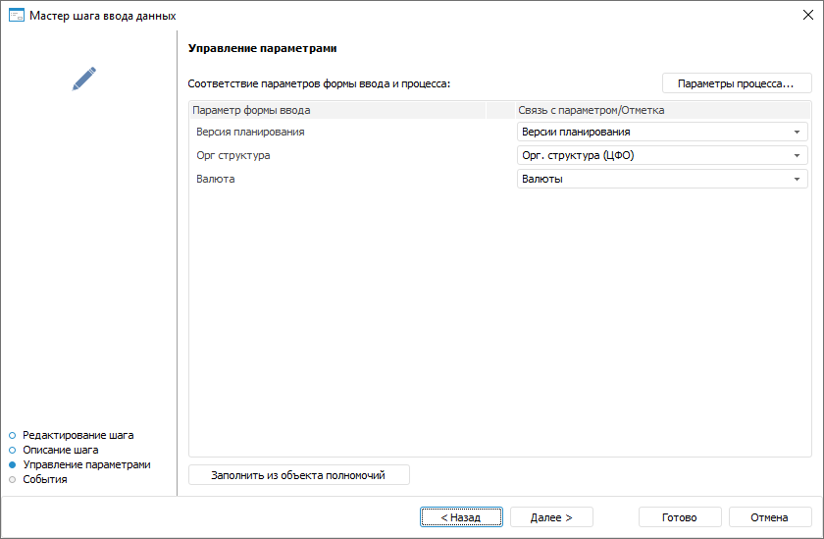Select Управление параметрами step
Screen dimensions: 824x539
point(86,464)
